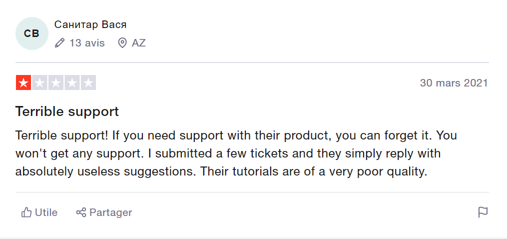Mark the review as Utile

point(46,212)
